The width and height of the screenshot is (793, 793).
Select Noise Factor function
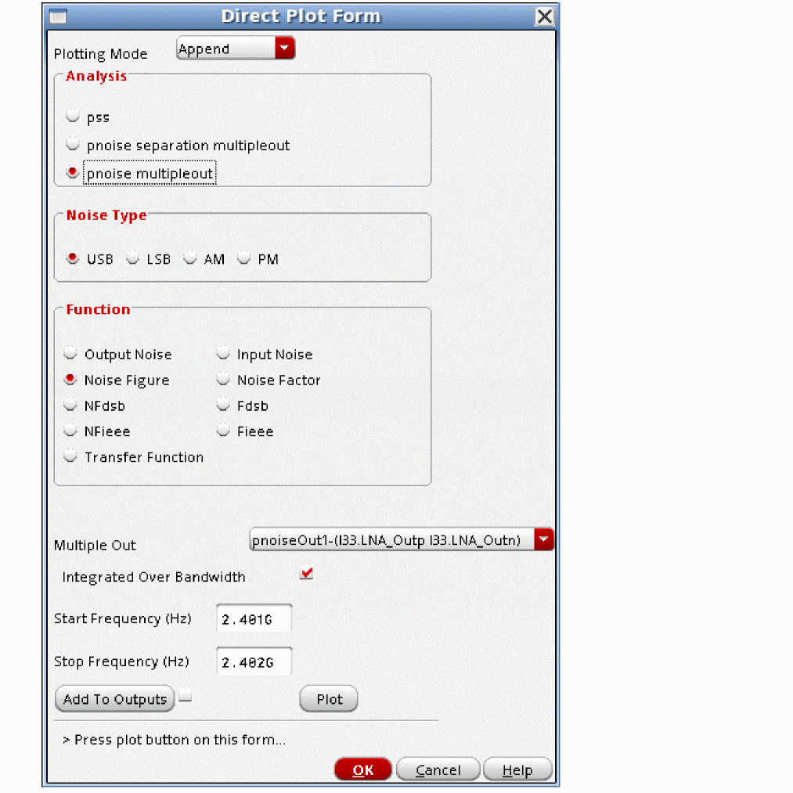point(223,380)
